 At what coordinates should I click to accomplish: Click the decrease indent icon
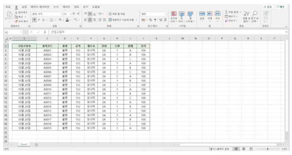100,20
